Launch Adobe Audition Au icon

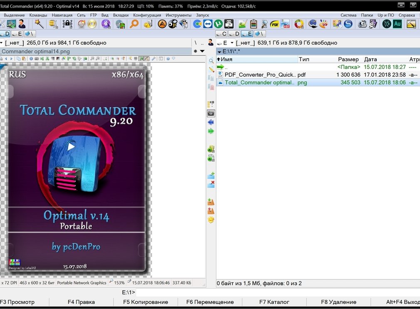tap(397, 24)
